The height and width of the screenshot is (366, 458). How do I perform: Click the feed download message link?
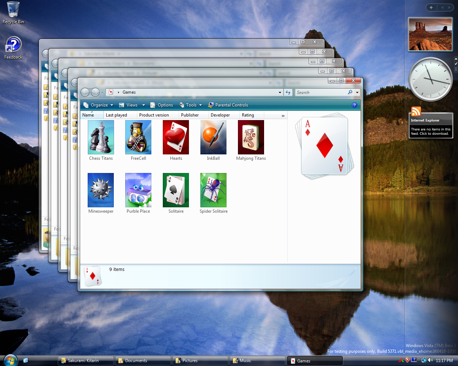[x=430, y=132]
